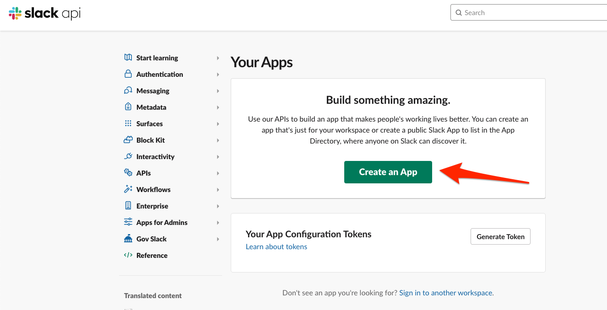Expand the Enterprise section
This screenshot has width=607, height=310.
[218, 206]
